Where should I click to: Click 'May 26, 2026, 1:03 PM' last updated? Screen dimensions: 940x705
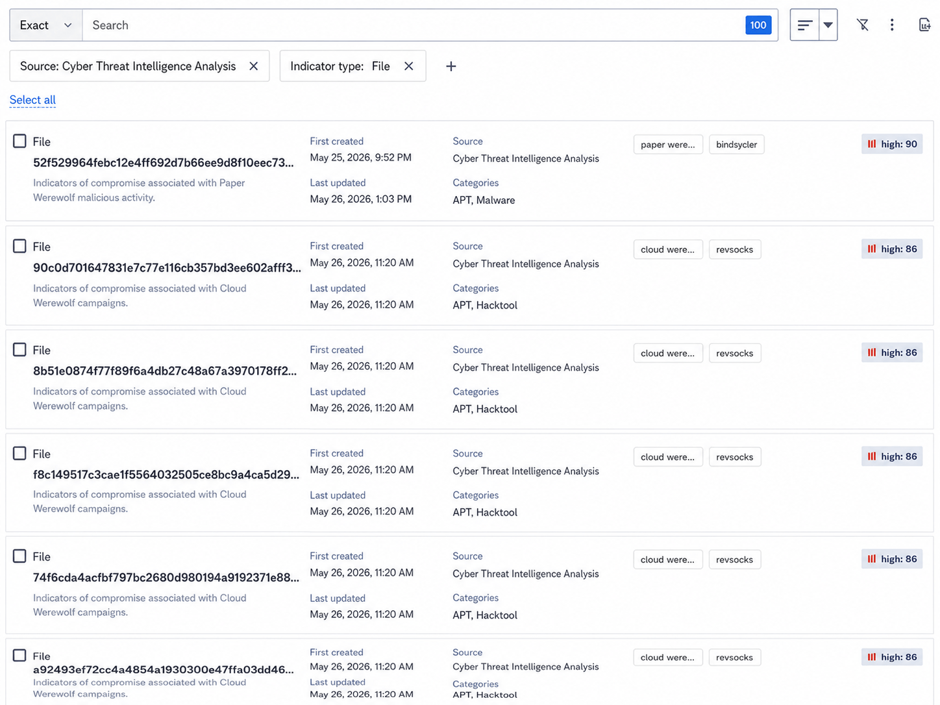click(360, 199)
